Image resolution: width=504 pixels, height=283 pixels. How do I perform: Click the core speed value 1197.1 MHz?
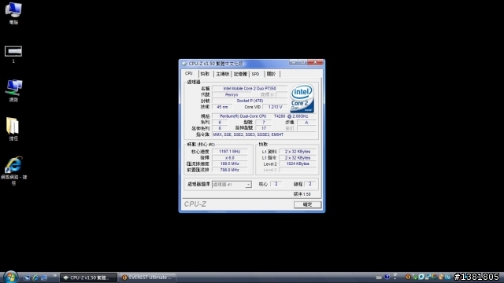coord(229,152)
